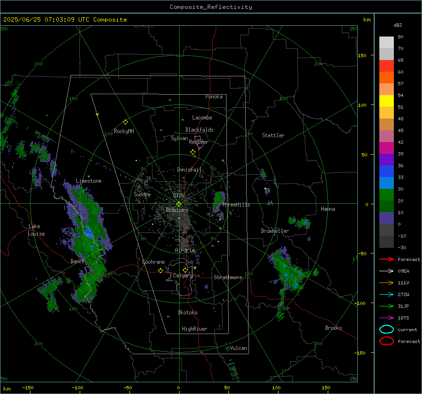Viewport: 422px width, 394px height.
Task: Select the Limestone label
Action: pyautogui.click(x=89, y=181)
